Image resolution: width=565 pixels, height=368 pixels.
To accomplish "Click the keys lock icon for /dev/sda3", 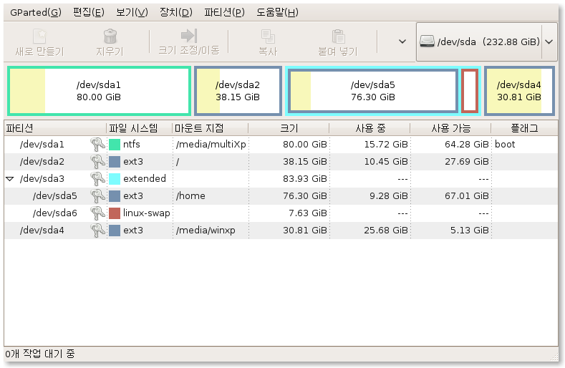I will [x=97, y=179].
